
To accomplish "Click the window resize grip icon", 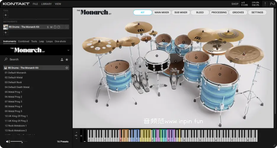I will coord(274,146).
